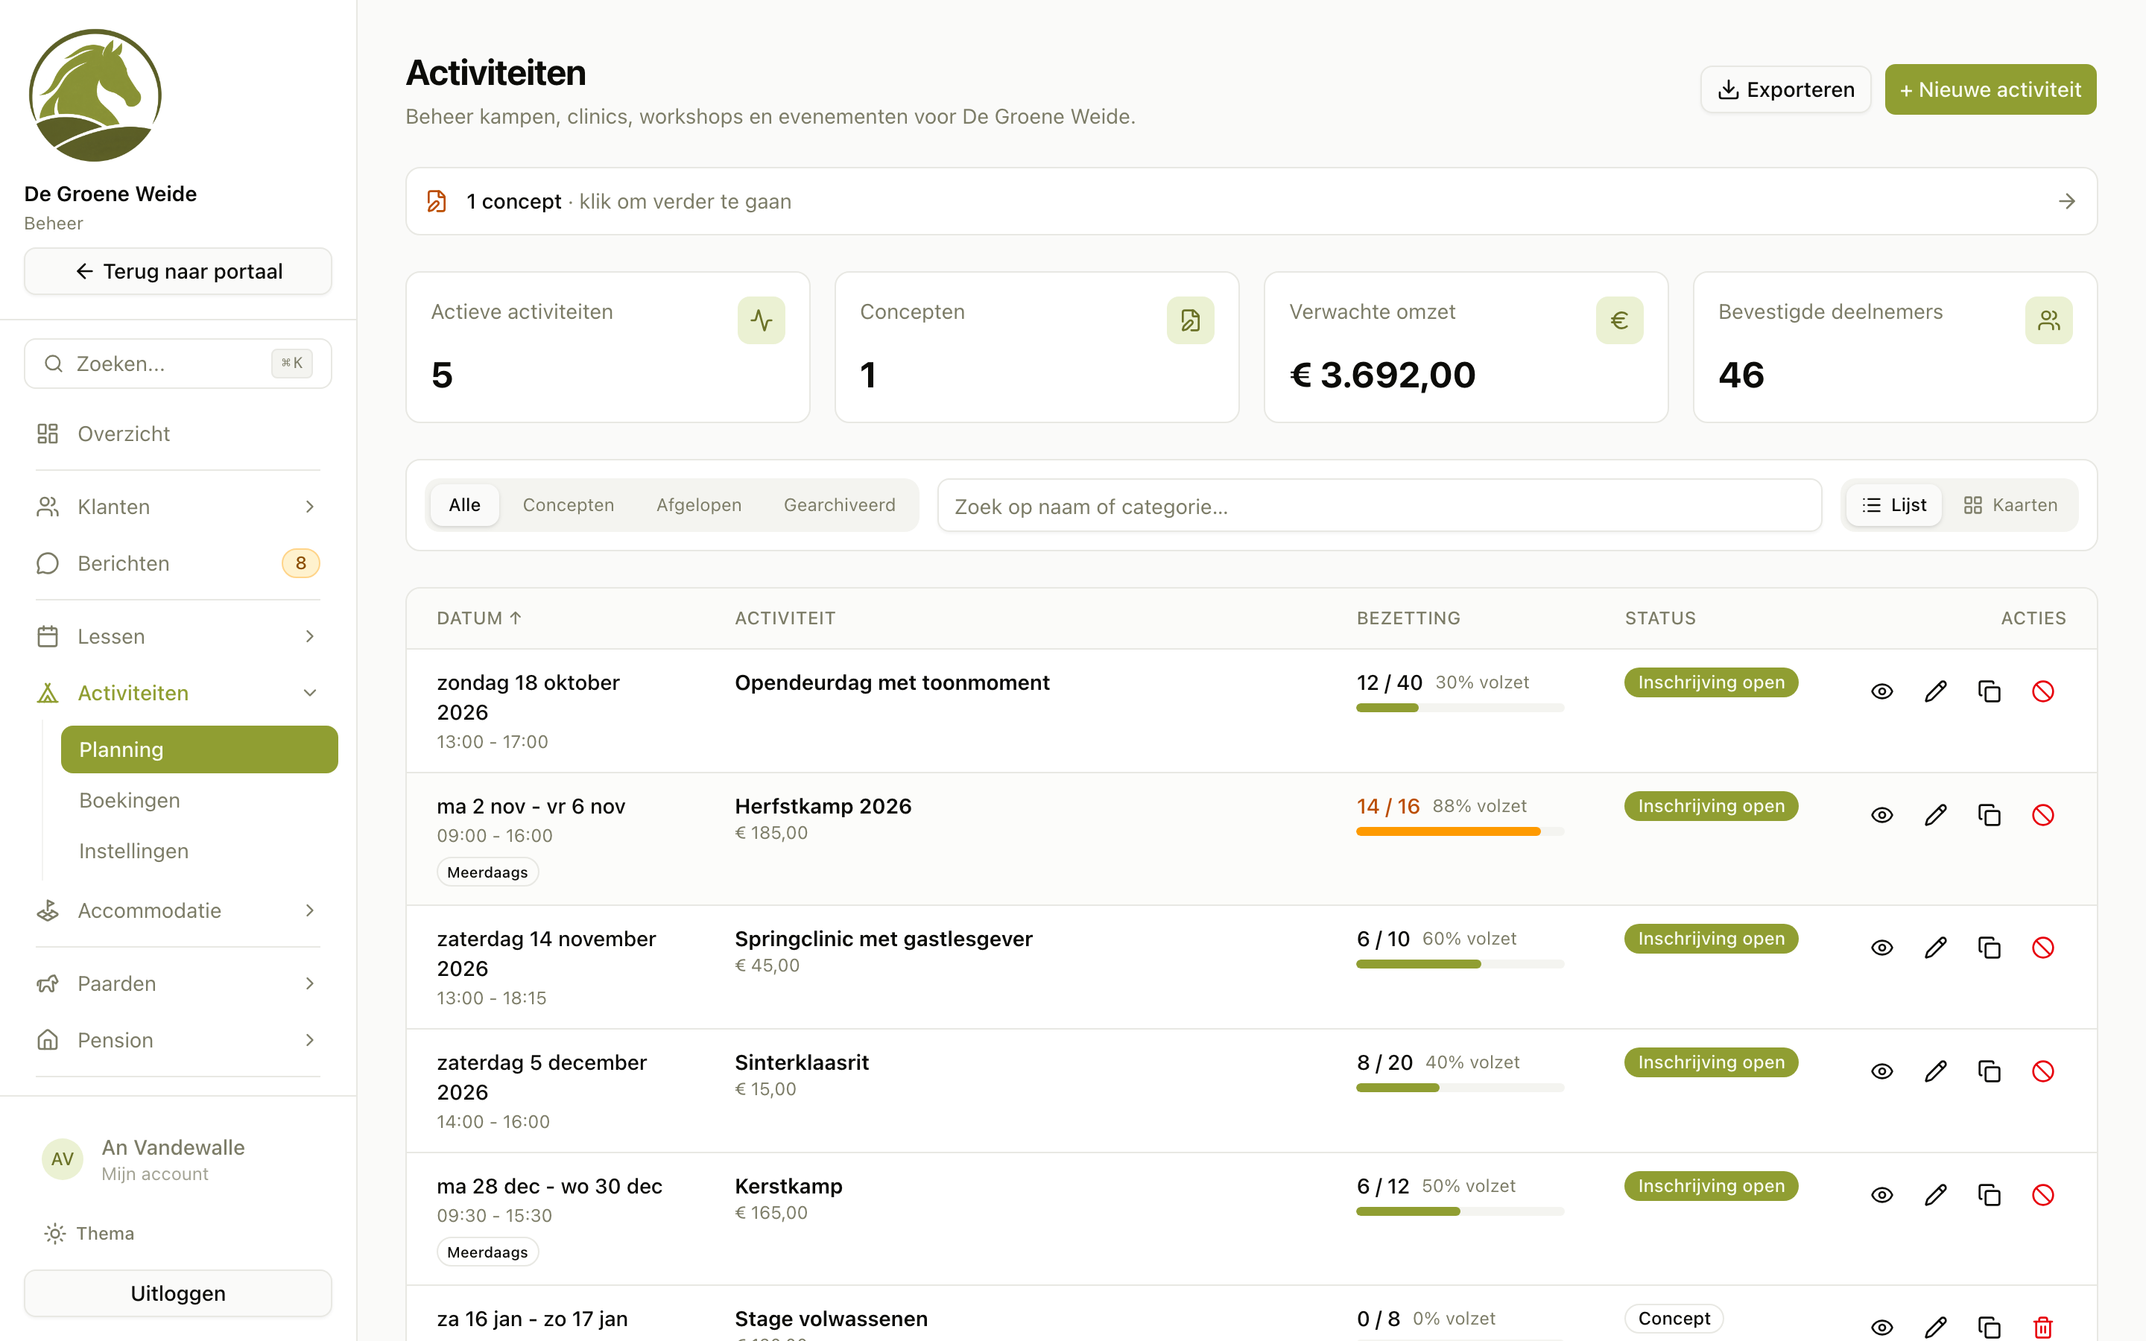The image size is (2146, 1341).
Task: Filter by Gearchiveerd tab
Action: pos(840,506)
